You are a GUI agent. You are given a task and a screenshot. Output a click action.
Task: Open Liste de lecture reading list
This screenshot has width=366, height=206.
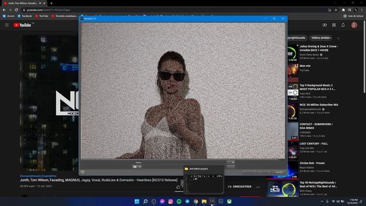pos(353,16)
